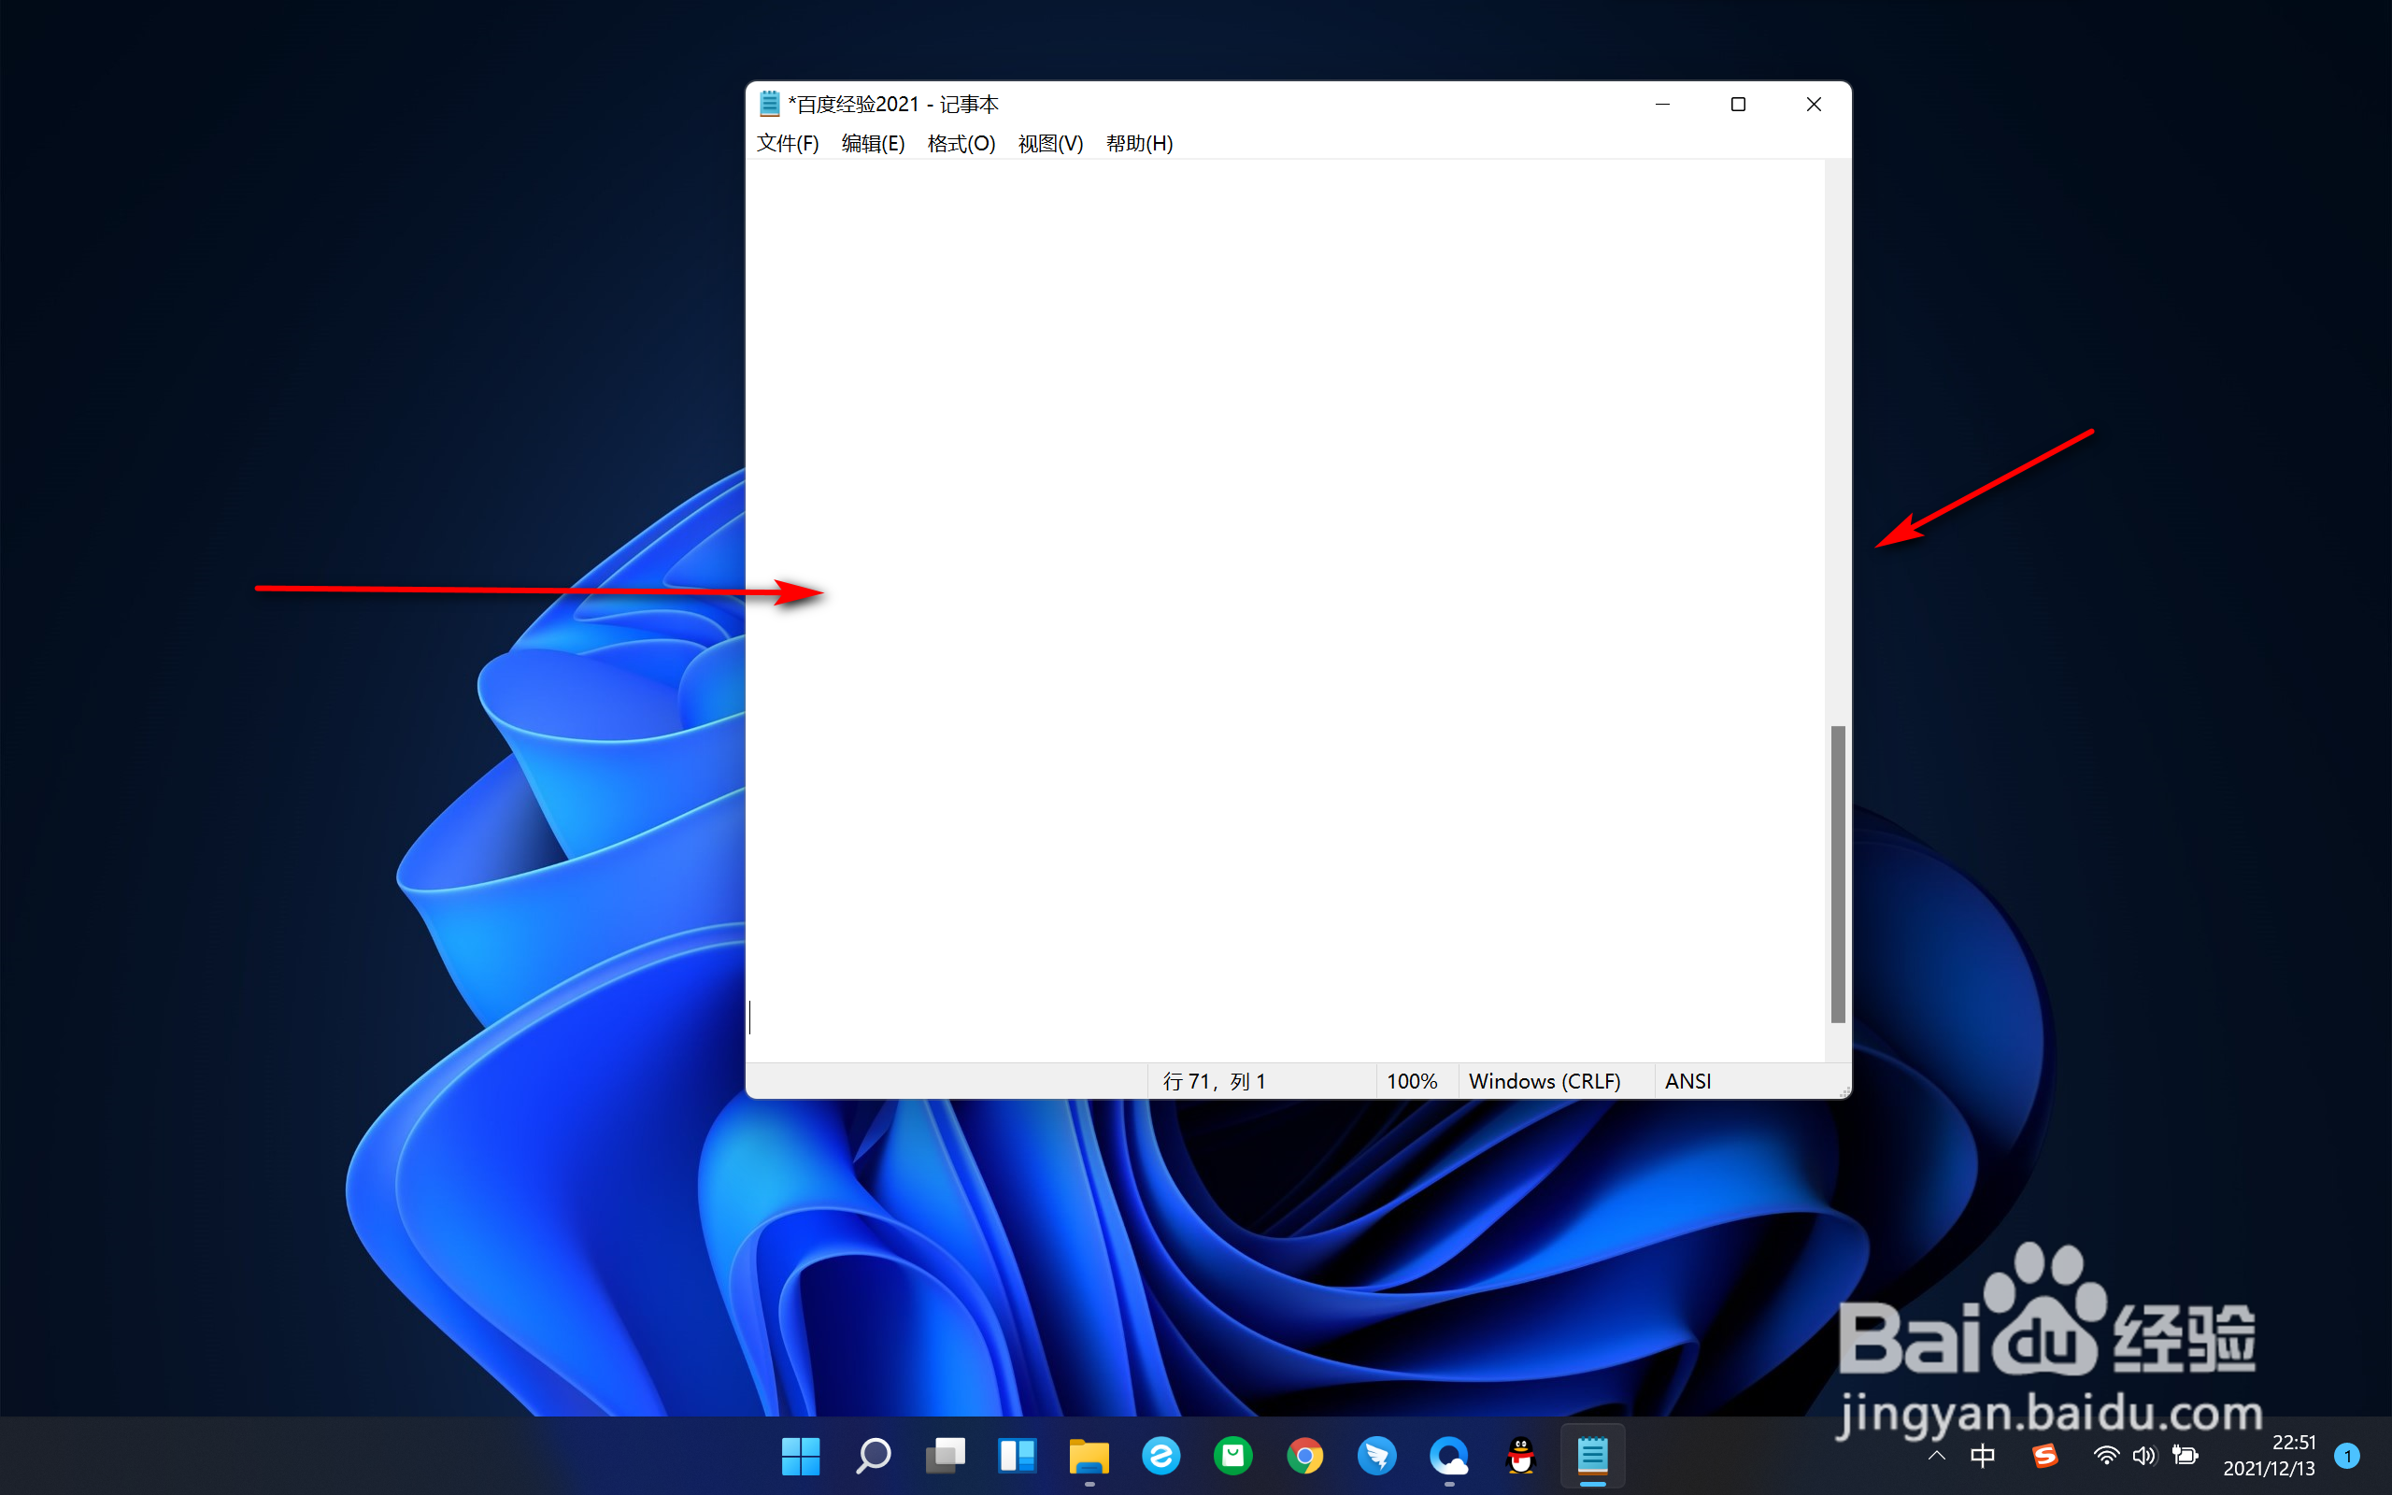Open the 格式(O) menu

pos(961,143)
